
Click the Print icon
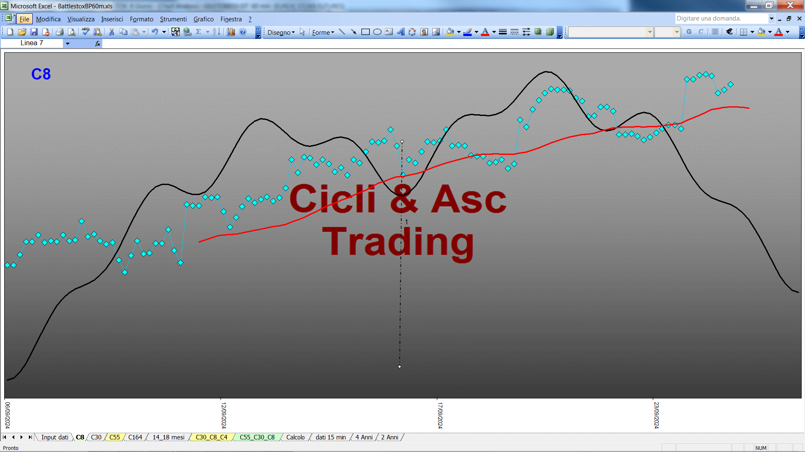(60, 32)
